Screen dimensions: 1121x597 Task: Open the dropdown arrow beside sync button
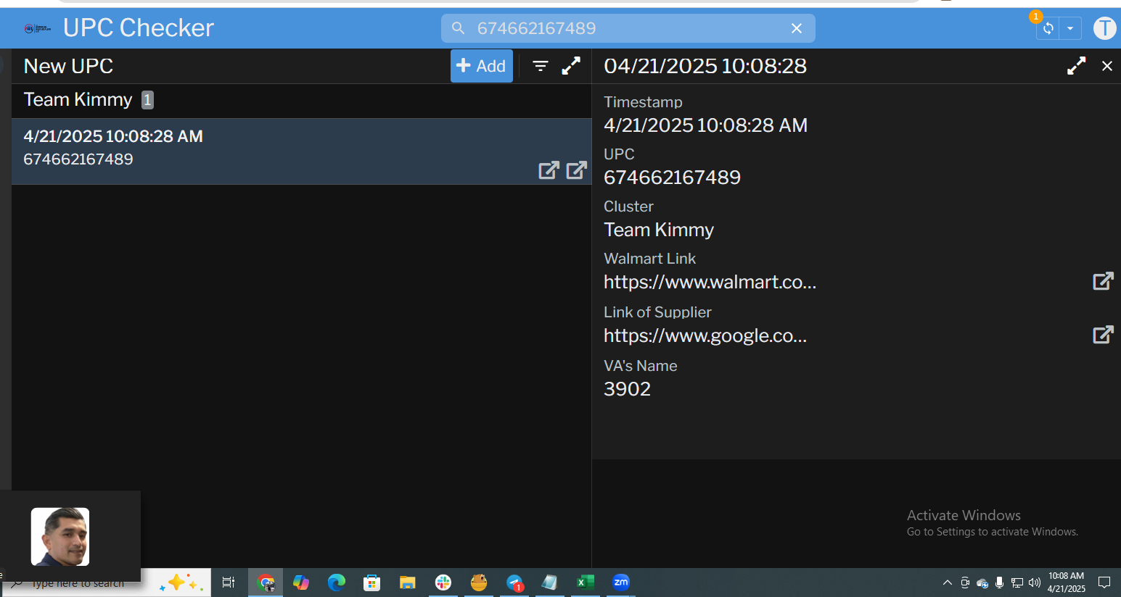1070,28
